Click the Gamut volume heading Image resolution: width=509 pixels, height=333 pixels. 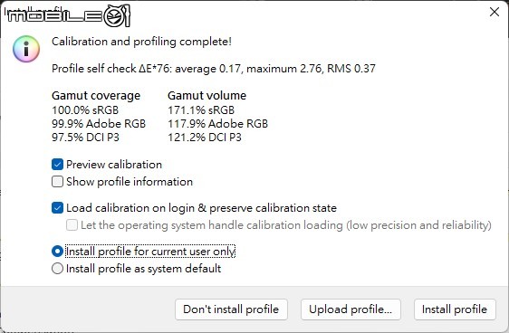coord(206,96)
